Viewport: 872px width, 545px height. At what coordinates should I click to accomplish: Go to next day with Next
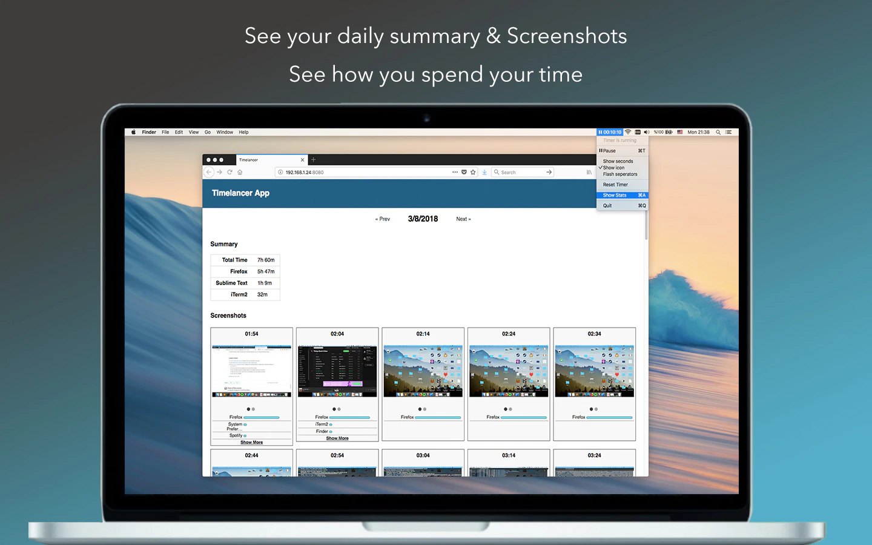coord(463,219)
